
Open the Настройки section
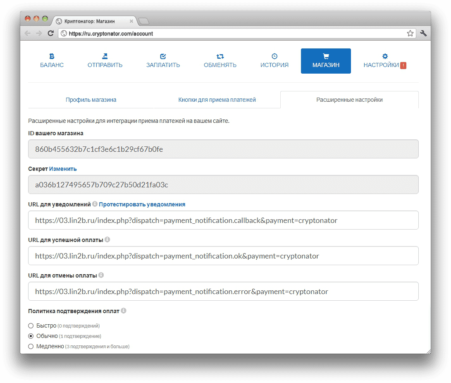click(381, 61)
